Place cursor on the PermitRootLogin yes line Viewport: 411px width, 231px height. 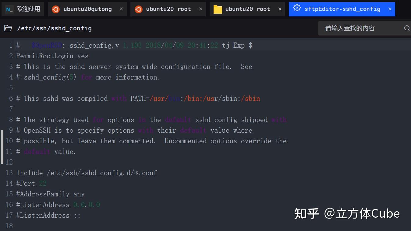pyautogui.click(x=52, y=56)
